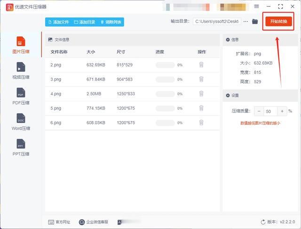Click the three-dots browse output path button
The image size is (301, 229).
click(x=246, y=22)
